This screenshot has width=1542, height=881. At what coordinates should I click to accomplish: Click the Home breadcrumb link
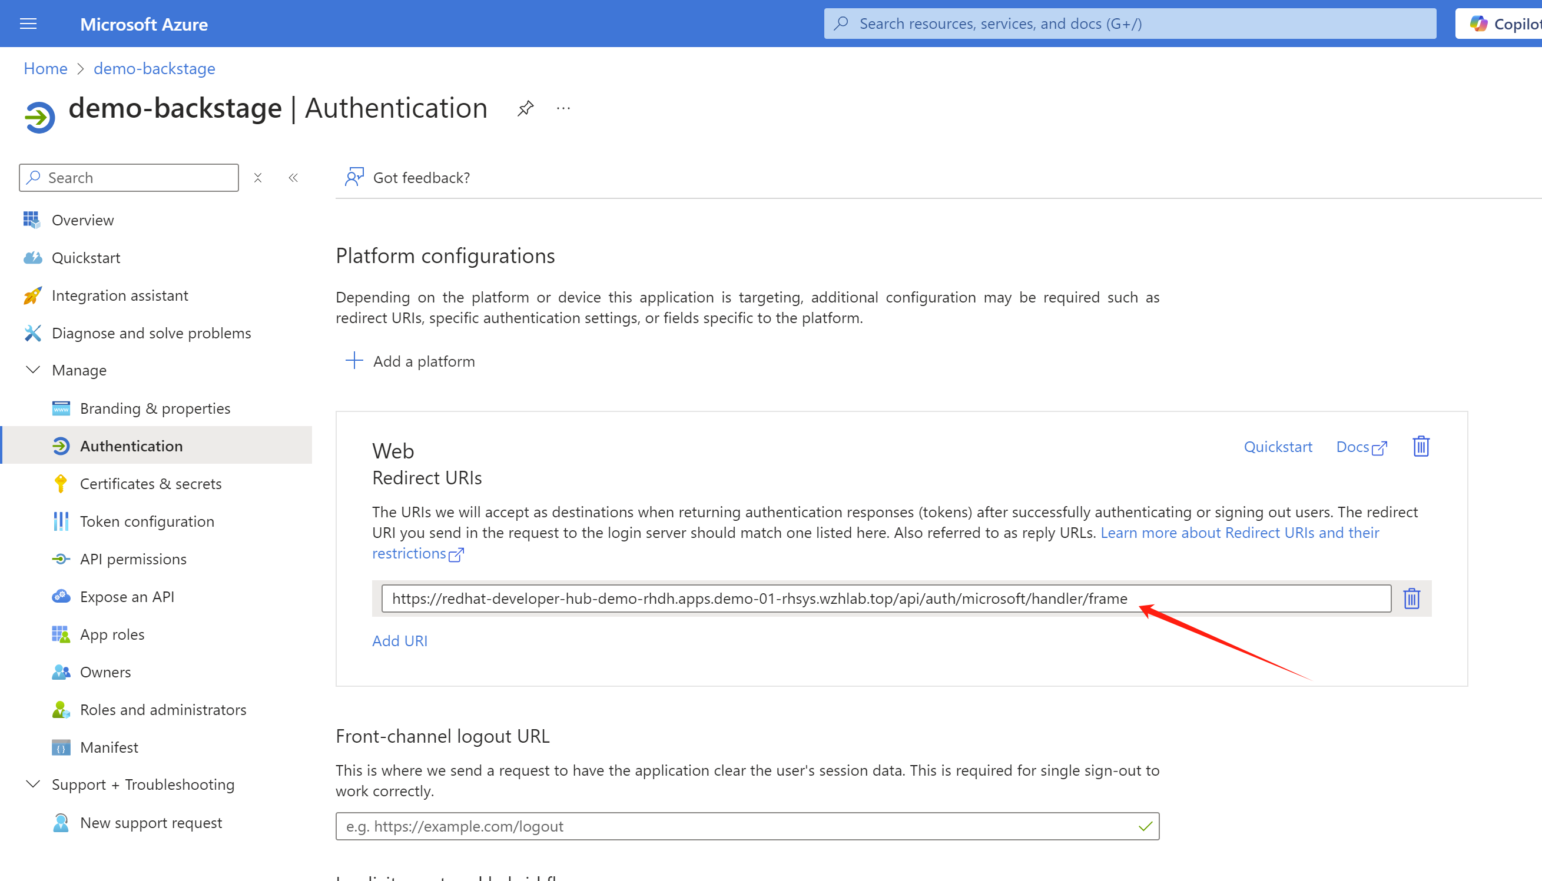(45, 68)
